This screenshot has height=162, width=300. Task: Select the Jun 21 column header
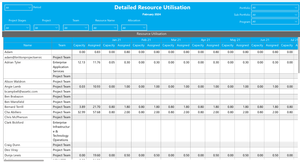(x=265, y=40)
